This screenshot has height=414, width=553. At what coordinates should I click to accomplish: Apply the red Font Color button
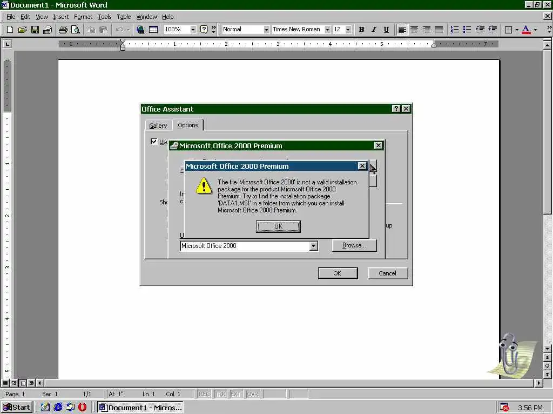526,30
